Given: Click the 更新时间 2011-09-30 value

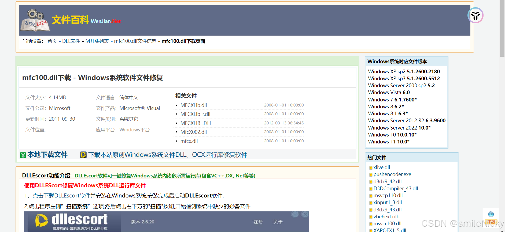Looking at the screenshot, I should coord(62,119).
